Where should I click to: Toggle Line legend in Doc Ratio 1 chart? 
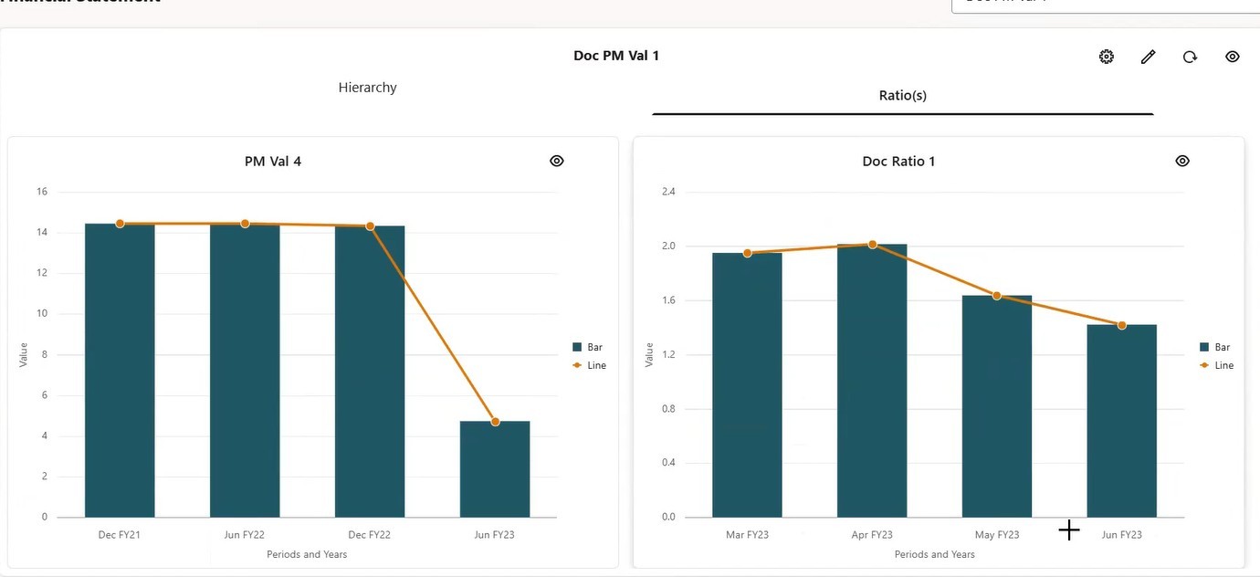[x=1216, y=365]
